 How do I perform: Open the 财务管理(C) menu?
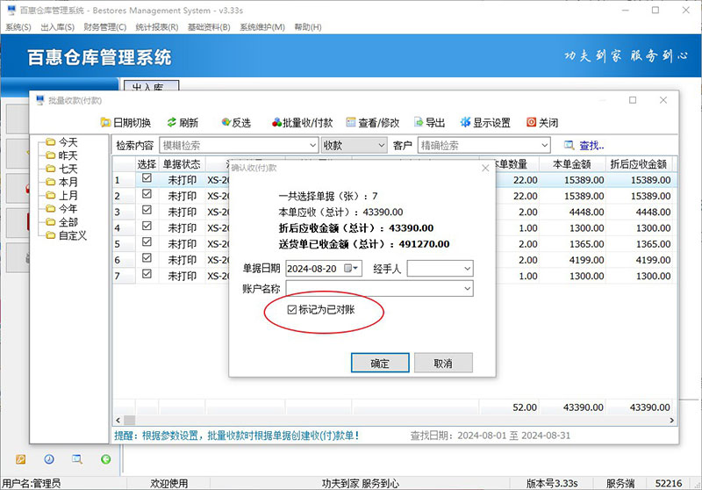[105, 27]
